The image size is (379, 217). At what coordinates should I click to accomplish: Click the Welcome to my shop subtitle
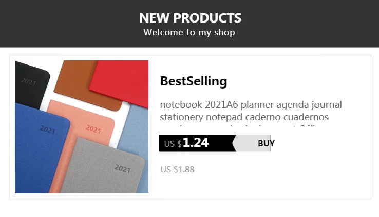click(189, 32)
